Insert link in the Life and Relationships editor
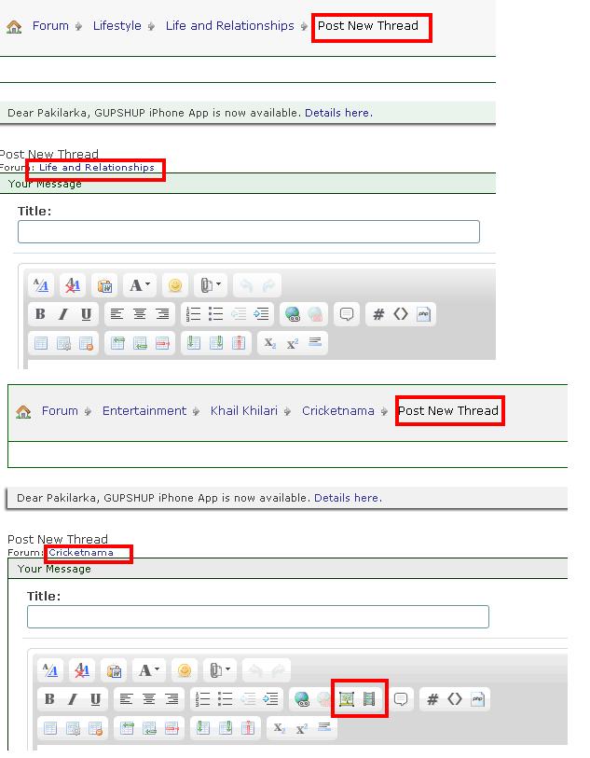This screenshot has width=590, height=758. [293, 314]
